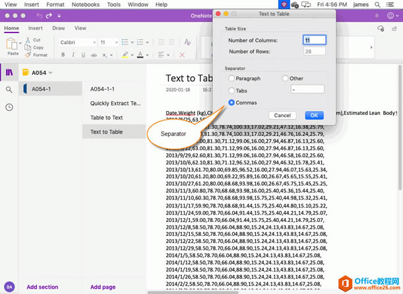The width and height of the screenshot is (403, 294).
Task: Open the notebooks library sidebar icon
Action: [9, 72]
